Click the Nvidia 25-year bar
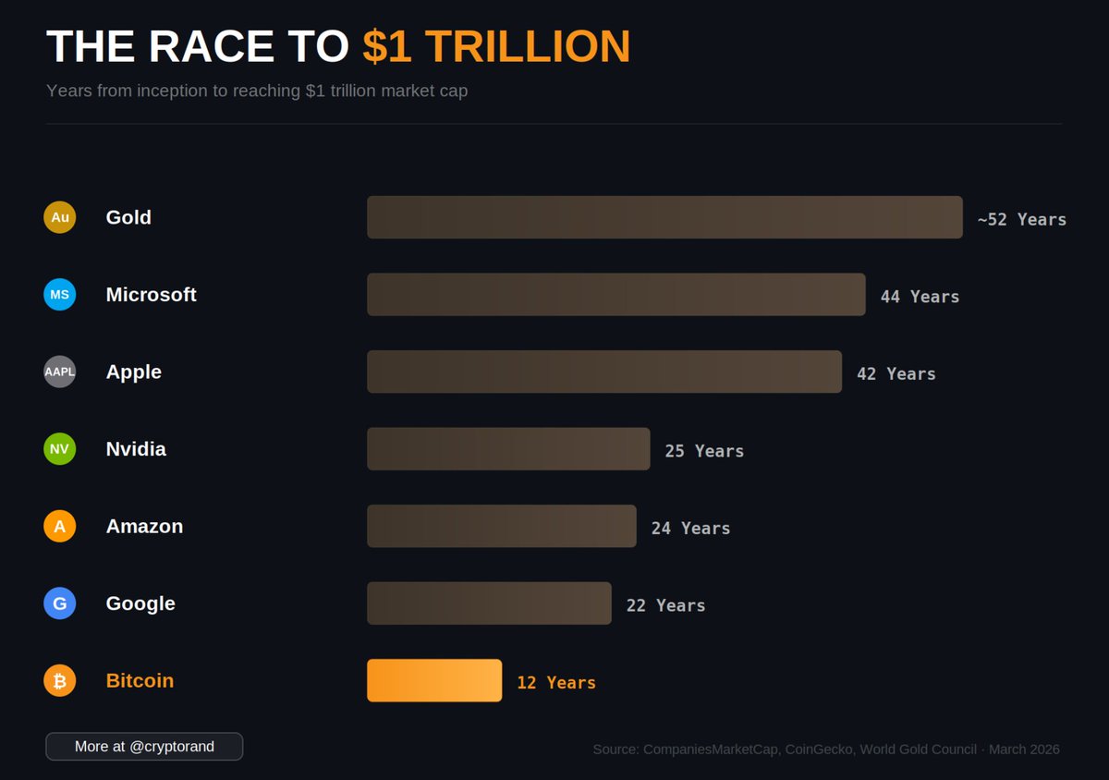Image resolution: width=1109 pixels, height=780 pixels. [508, 449]
